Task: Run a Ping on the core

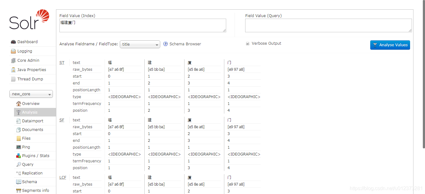Action: [26, 147]
